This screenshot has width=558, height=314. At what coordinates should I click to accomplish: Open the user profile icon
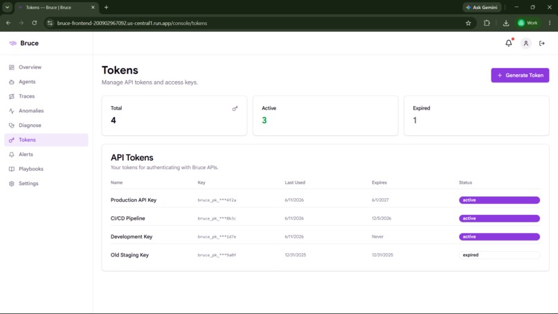[525, 43]
